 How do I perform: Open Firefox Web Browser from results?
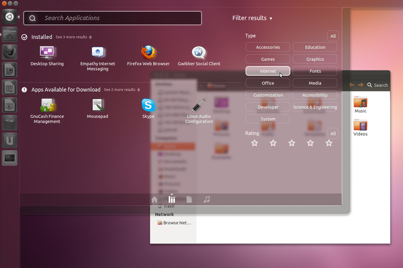tap(148, 53)
